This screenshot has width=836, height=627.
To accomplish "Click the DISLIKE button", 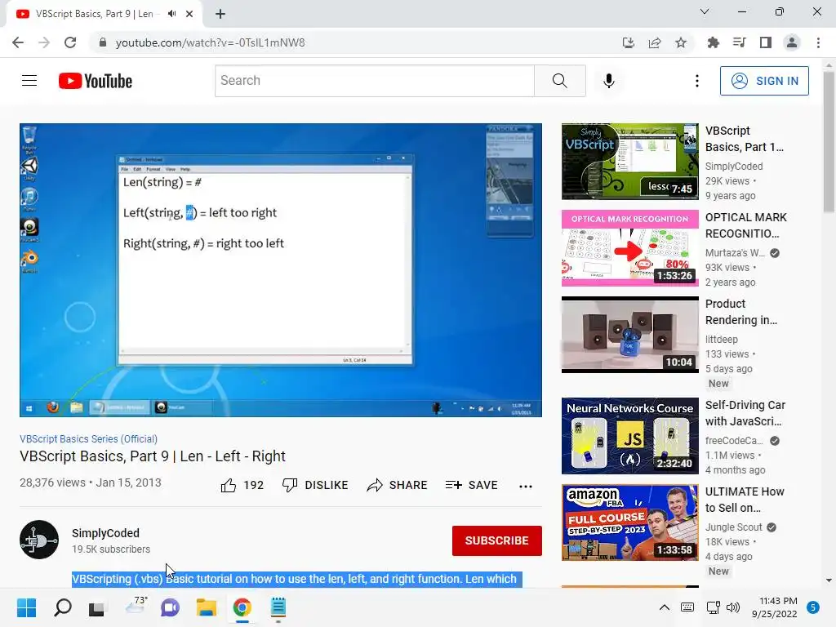I will click(x=315, y=485).
